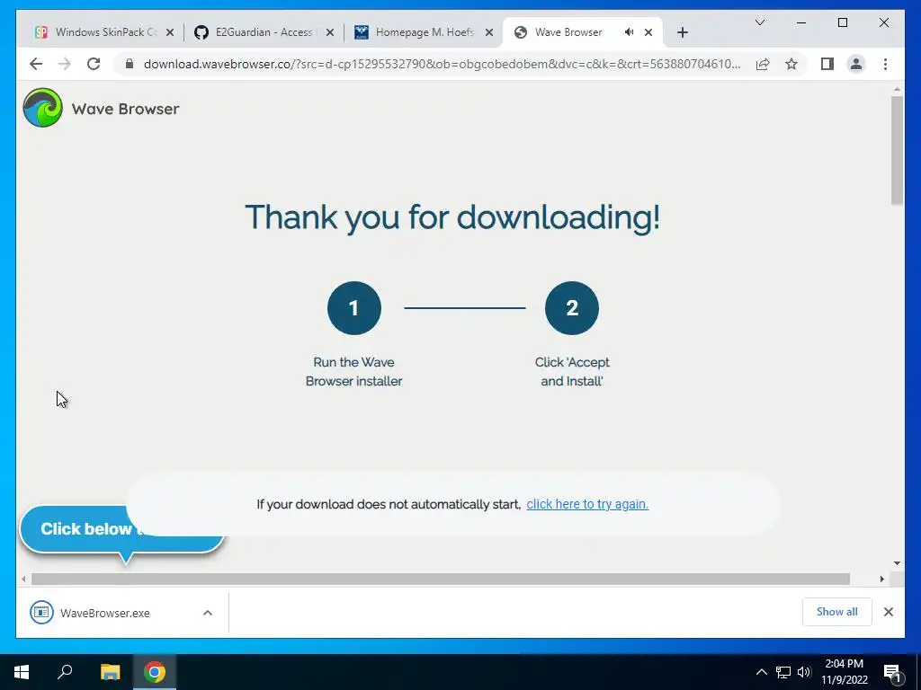The height and width of the screenshot is (690, 921).
Task: Open the taskbar clock and date
Action: pos(844,672)
